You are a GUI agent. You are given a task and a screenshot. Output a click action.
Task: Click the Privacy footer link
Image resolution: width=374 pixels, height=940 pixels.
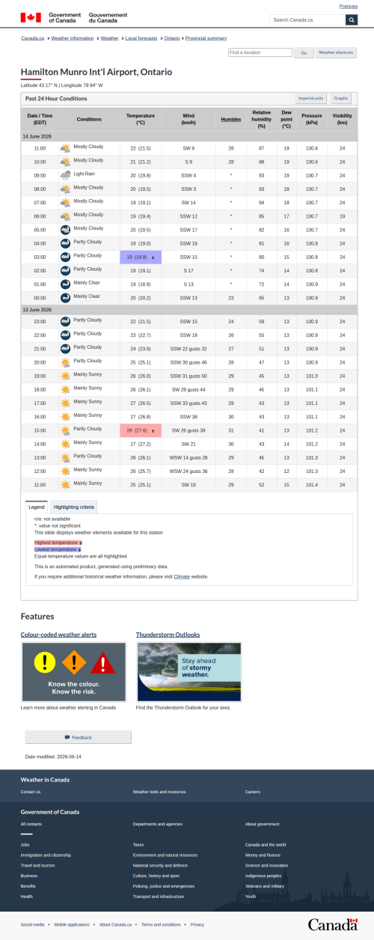point(197,924)
